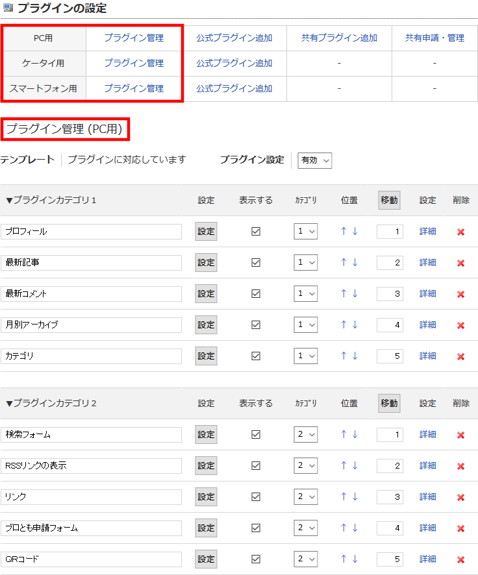Toggle display checkbox for 検索フォーム

256,435
